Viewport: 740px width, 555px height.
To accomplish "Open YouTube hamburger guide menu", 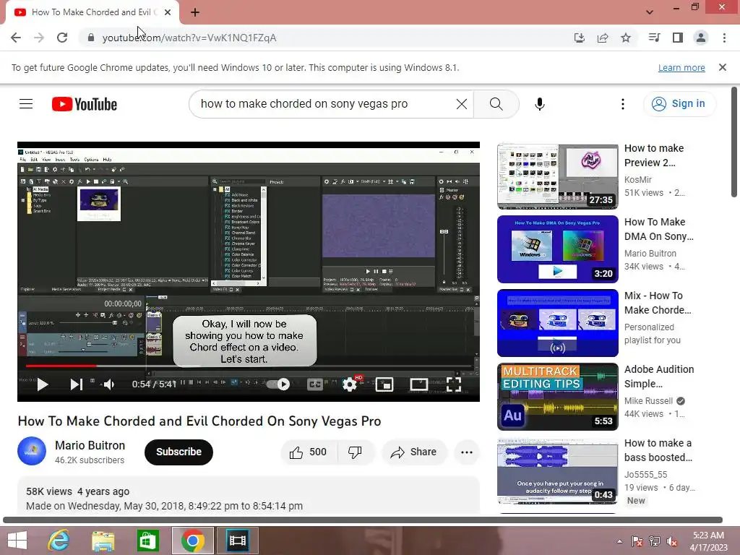I will (26, 104).
